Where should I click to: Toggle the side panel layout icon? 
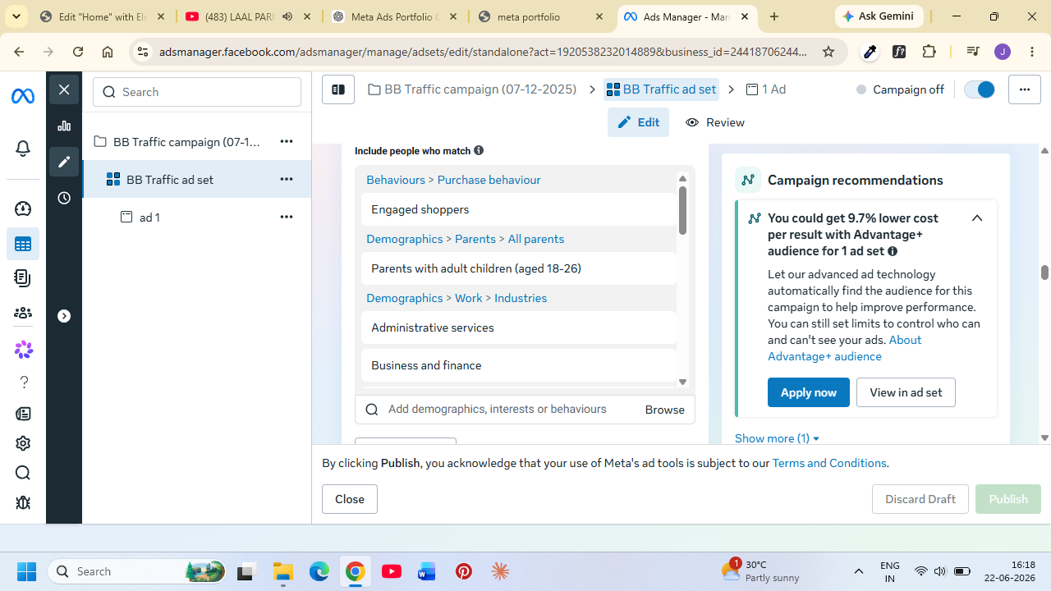click(x=337, y=89)
